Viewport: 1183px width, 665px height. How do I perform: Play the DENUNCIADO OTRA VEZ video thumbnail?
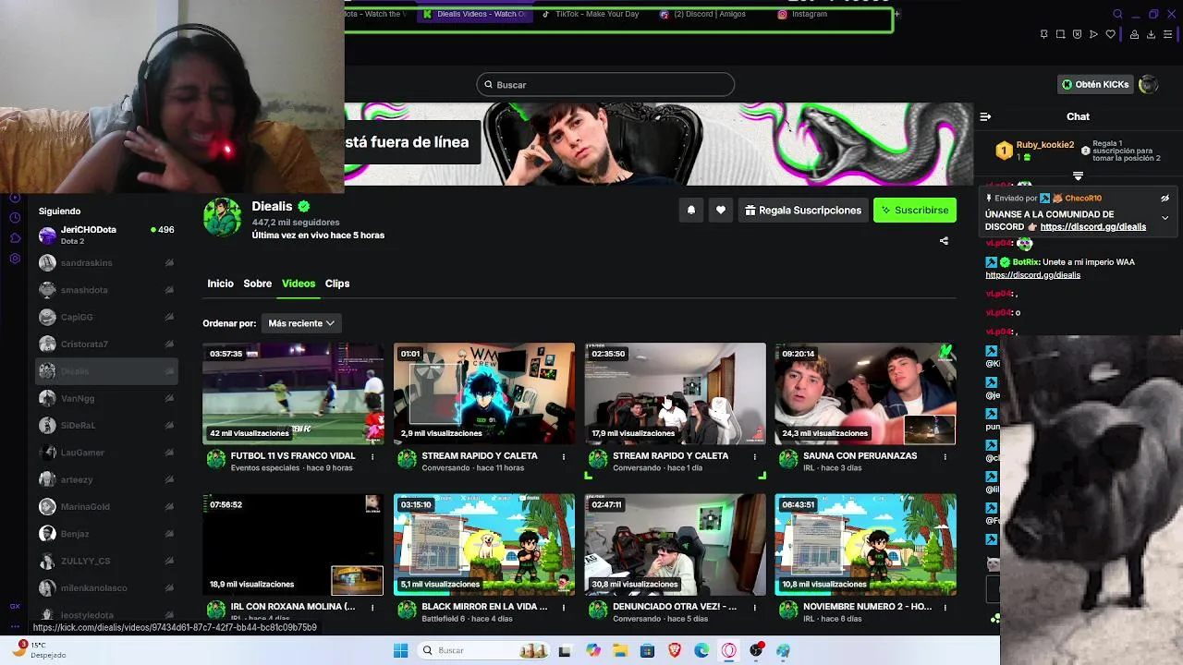675,545
